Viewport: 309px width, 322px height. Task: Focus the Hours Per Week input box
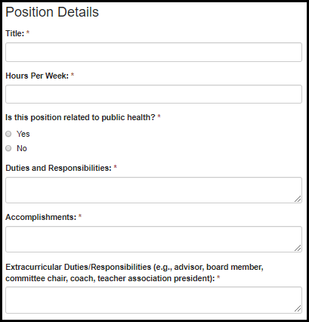click(x=153, y=94)
